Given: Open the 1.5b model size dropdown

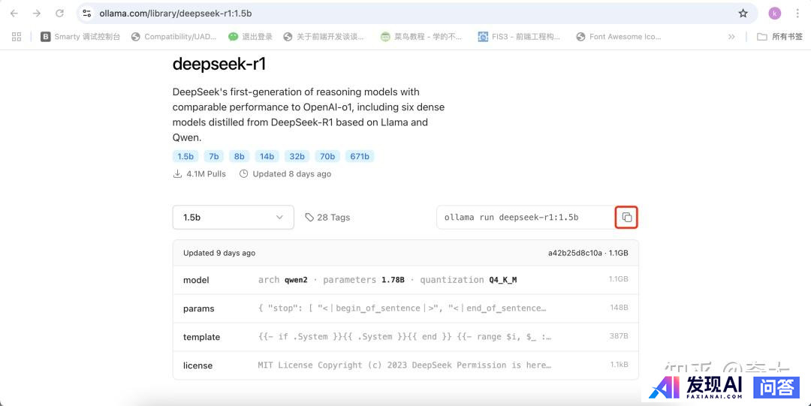Looking at the screenshot, I should click(x=233, y=218).
